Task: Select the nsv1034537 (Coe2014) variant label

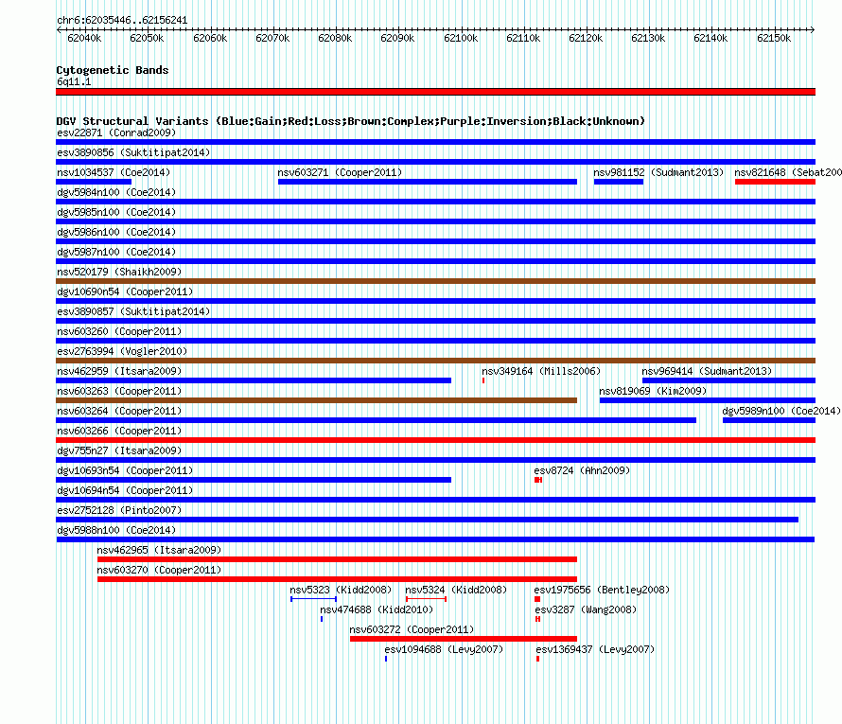Action: click(x=114, y=172)
